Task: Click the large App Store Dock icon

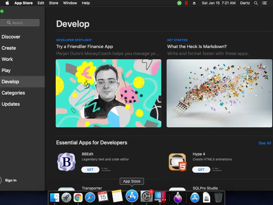Action: point(132,196)
